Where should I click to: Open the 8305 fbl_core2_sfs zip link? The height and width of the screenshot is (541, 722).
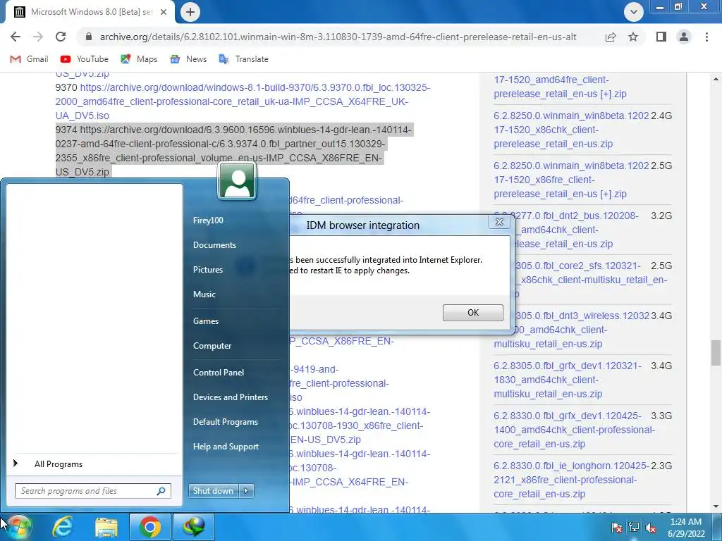click(x=591, y=280)
